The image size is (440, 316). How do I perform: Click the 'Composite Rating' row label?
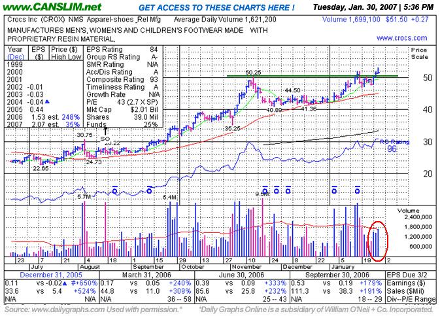pos(115,80)
